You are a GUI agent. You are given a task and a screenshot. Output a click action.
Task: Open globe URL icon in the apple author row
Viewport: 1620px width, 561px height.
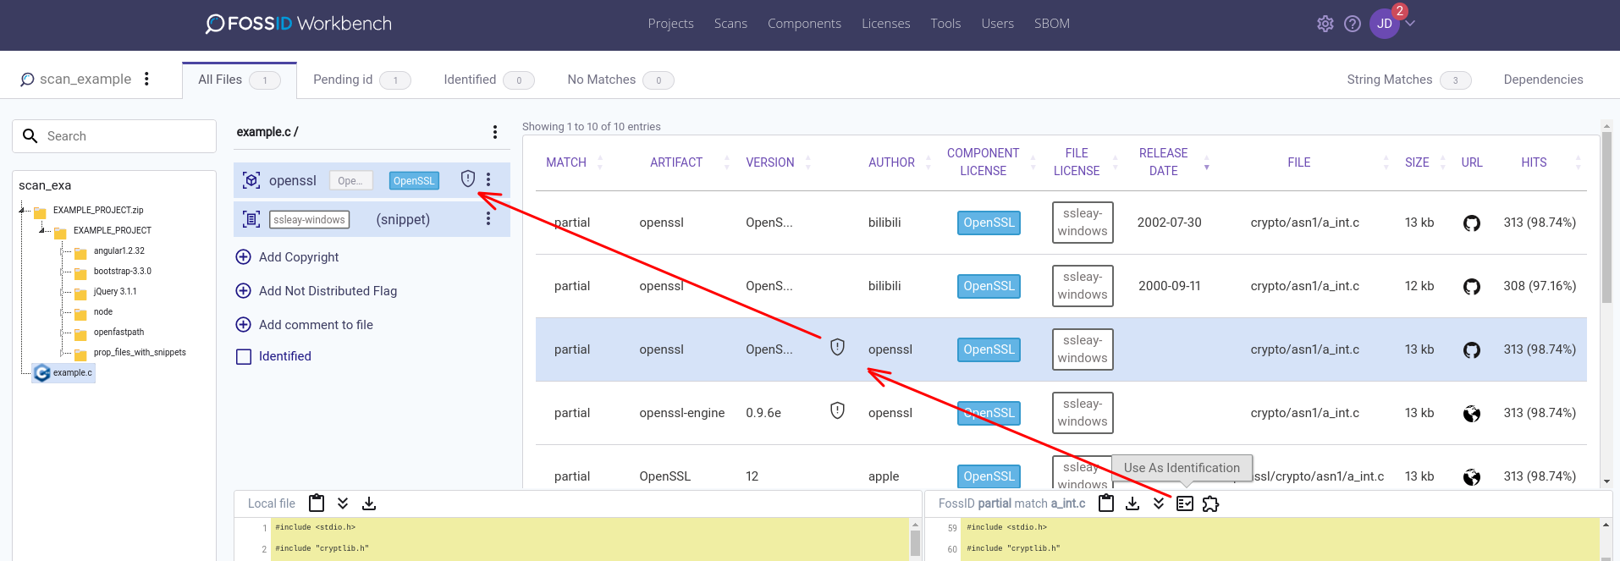(x=1472, y=477)
